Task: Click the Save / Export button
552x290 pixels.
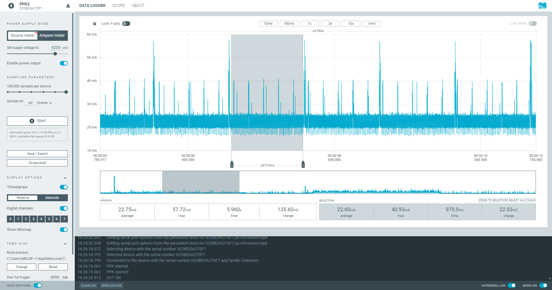Action: pyautogui.click(x=37, y=154)
